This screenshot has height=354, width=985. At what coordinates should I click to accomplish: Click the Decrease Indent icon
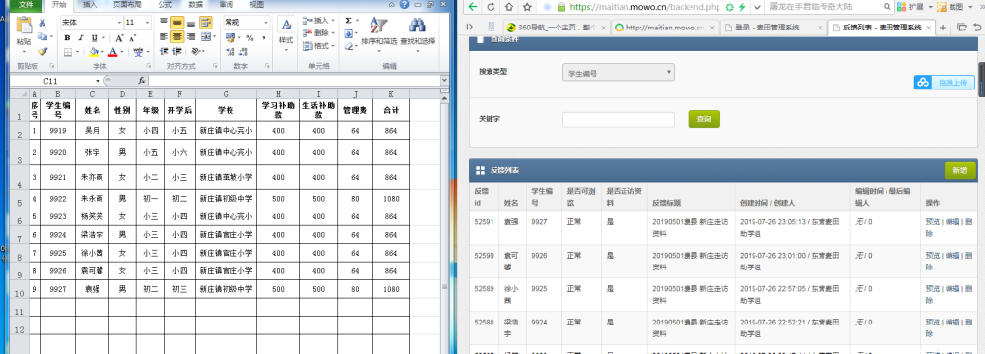pyautogui.click(x=164, y=52)
